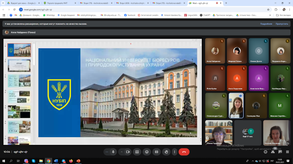Open Chrome profile avatar

[x=284, y=10]
